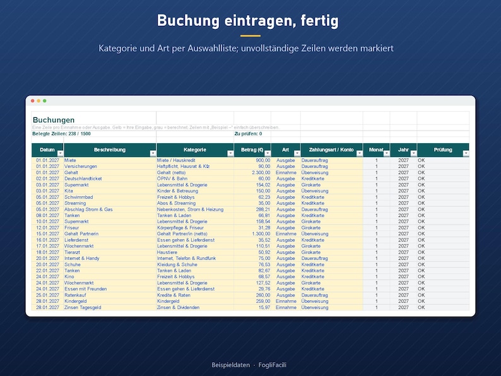Image resolution: width=501 pixels, height=376 pixels.
Task: Select the date cell 12.01.2027
Action: click(x=47, y=228)
